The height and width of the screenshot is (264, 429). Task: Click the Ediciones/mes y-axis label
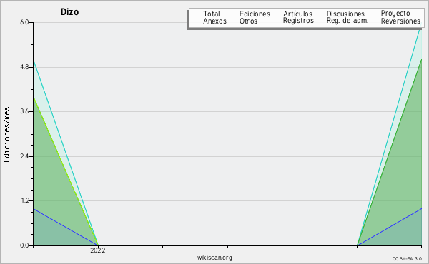click(x=6, y=135)
